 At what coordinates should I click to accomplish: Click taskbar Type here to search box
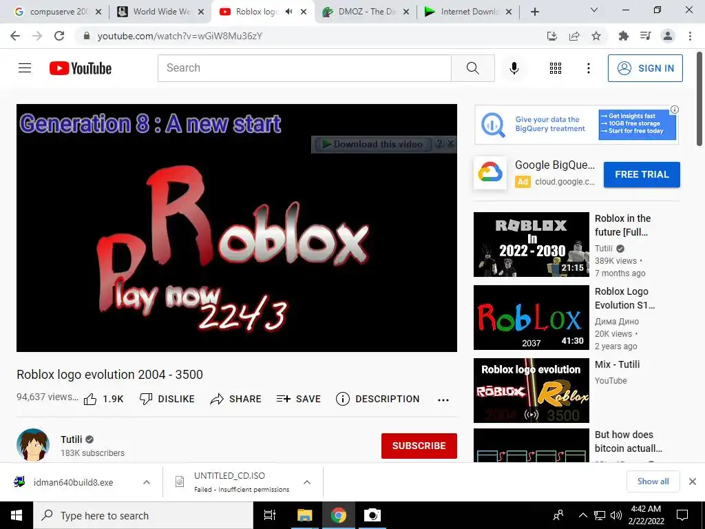pyautogui.click(x=143, y=515)
